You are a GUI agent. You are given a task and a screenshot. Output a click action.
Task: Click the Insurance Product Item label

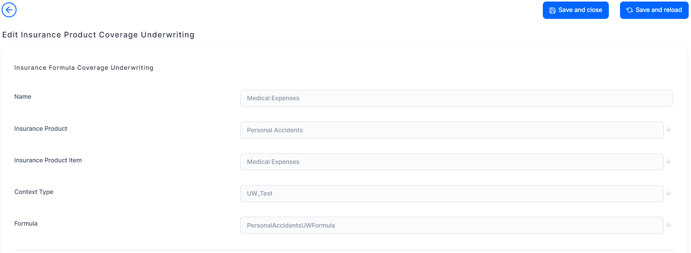(x=48, y=160)
